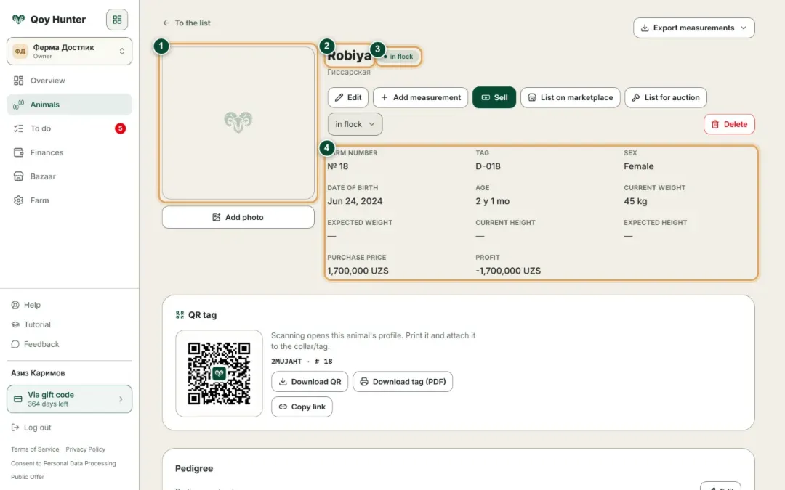Click the Add photo button
785x490 pixels.
[238, 218]
